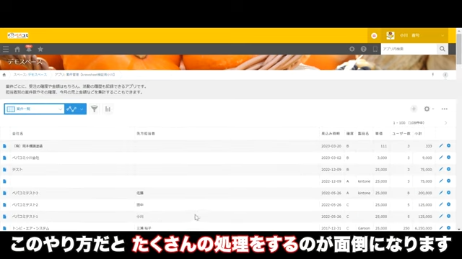Click unit price cell 3,000
The height and width of the screenshot is (259, 462).
coord(382,158)
